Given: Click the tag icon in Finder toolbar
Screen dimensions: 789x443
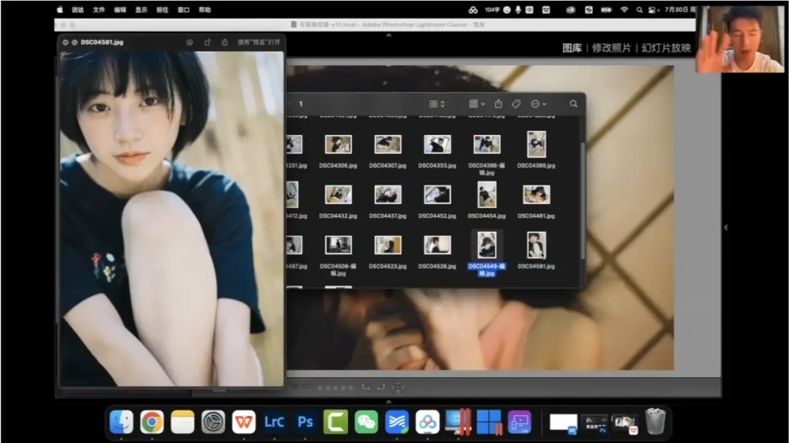Looking at the screenshot, I should (516, 104).
